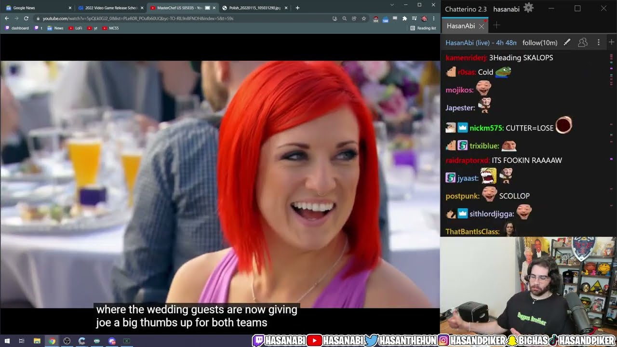Close the MasterChef US S05E05 tab
This screenshot has width=617, height=347.
tap(214, 8)
